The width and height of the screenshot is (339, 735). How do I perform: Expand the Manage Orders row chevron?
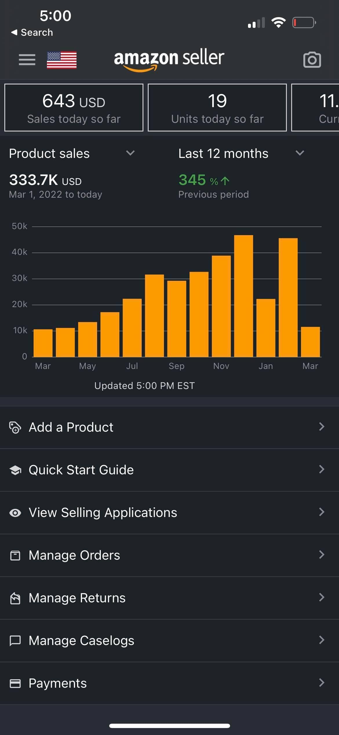pyautogui.click(x=321, y=555)
